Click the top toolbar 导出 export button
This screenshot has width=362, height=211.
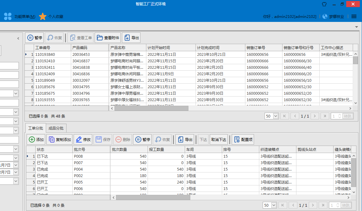[x=131, y=38]
